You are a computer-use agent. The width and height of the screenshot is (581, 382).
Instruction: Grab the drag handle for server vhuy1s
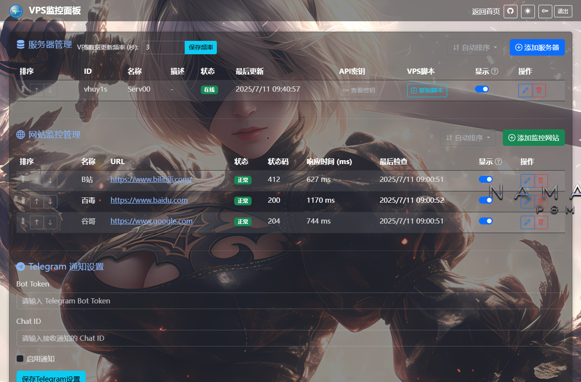(23, 89)
